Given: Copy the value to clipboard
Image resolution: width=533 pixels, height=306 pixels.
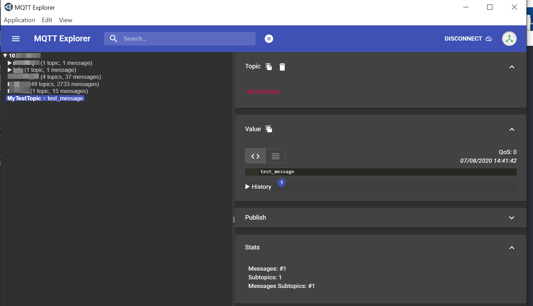Looking at the screenshot, I should [269, 129].
